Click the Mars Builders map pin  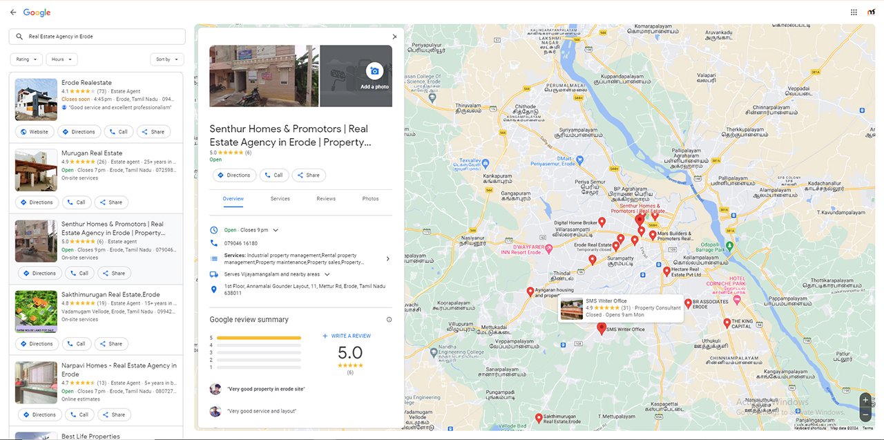pyautogui.click(x=653, y=236)
